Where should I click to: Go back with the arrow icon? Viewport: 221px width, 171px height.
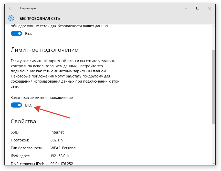point(11,8)
